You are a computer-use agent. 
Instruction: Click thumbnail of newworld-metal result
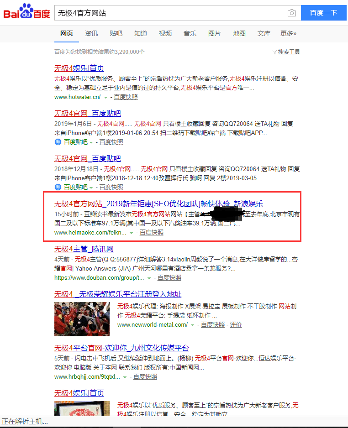click(82, 319)
